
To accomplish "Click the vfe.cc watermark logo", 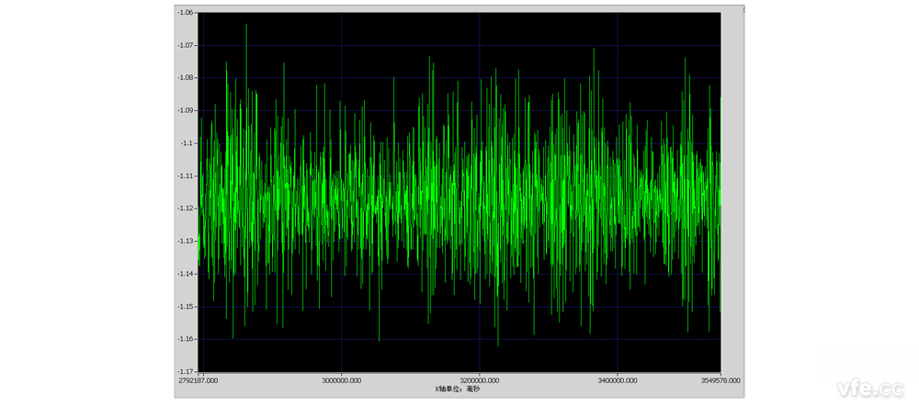I will [863, 385].
